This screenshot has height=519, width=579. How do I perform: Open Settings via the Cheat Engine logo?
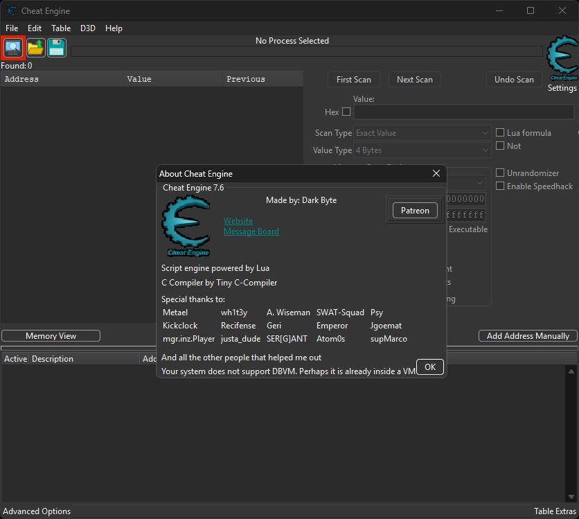pos(562,58)
